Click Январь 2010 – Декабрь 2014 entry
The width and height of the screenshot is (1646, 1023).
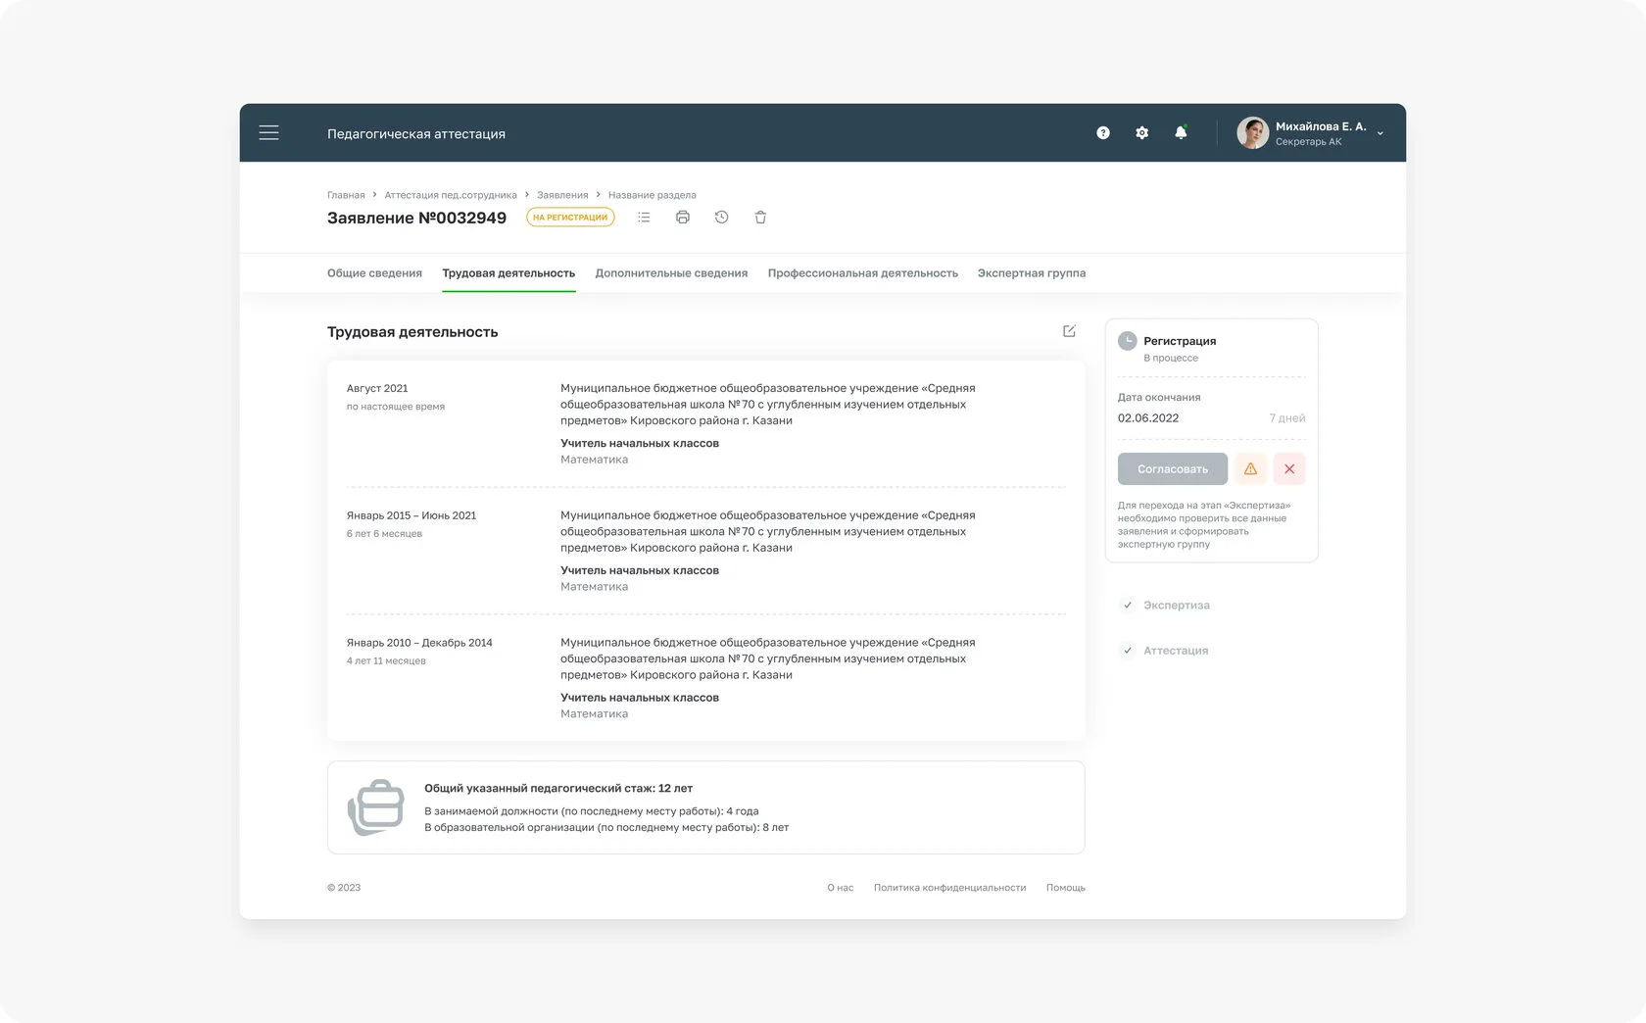point(419,643)
